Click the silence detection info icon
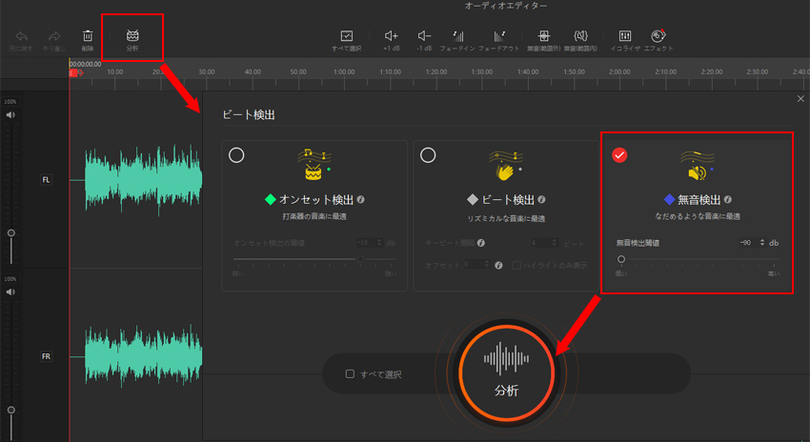 pyautogui.click(x=727, y=199)
